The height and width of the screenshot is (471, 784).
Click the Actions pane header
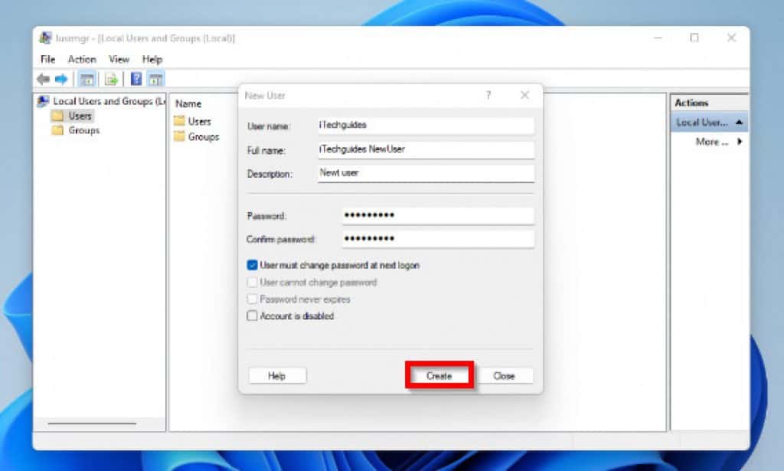(x=709, y=103)
